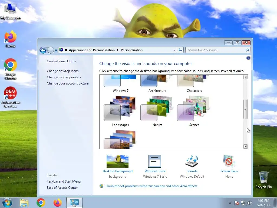Image resolution: width=277 pixels, height=208 pixels.
Task: Select the partially visible theme below Landscapes
Action: point(120,139)
